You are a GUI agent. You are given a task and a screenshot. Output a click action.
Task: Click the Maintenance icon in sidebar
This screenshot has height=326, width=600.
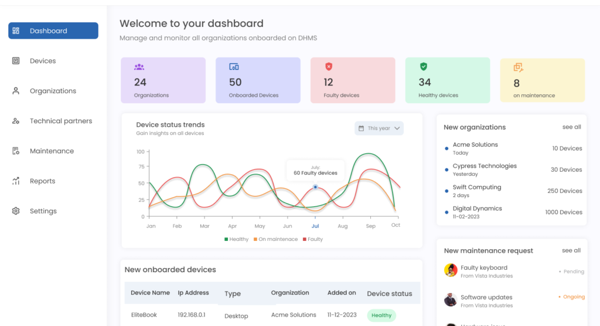point(16,151)
